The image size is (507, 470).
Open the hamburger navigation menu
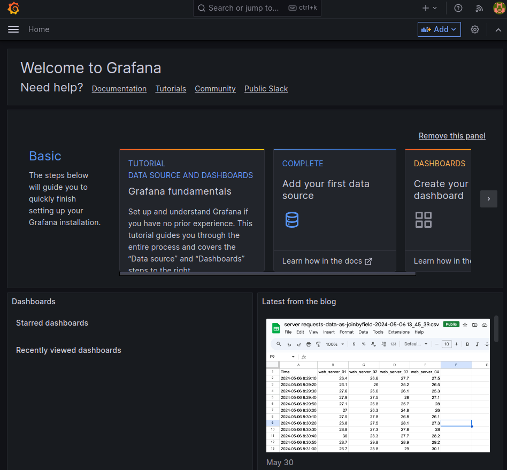coord(13,29)
